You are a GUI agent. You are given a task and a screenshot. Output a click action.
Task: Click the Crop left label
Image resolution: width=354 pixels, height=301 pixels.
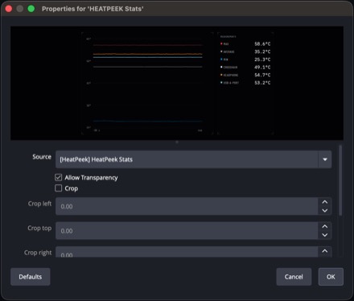tap(39, 204)
